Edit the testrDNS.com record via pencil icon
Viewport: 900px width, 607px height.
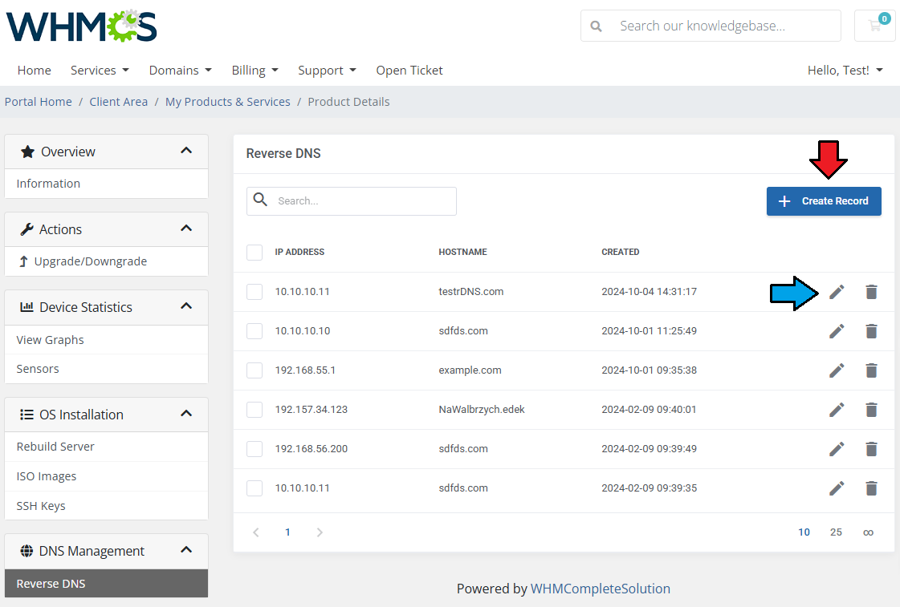[837, 292]
